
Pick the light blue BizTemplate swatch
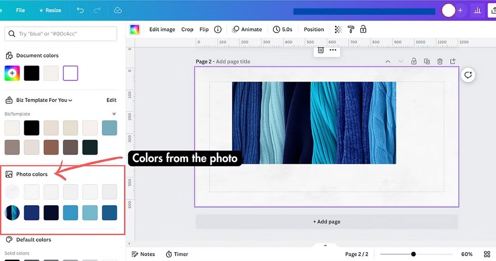[x=109, y=128]
